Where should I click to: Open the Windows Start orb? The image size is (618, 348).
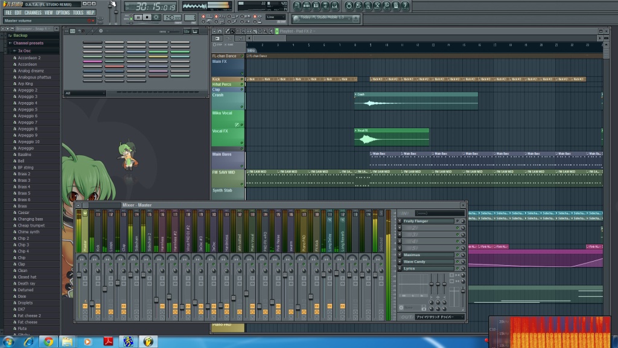click(x=8, y=342)
